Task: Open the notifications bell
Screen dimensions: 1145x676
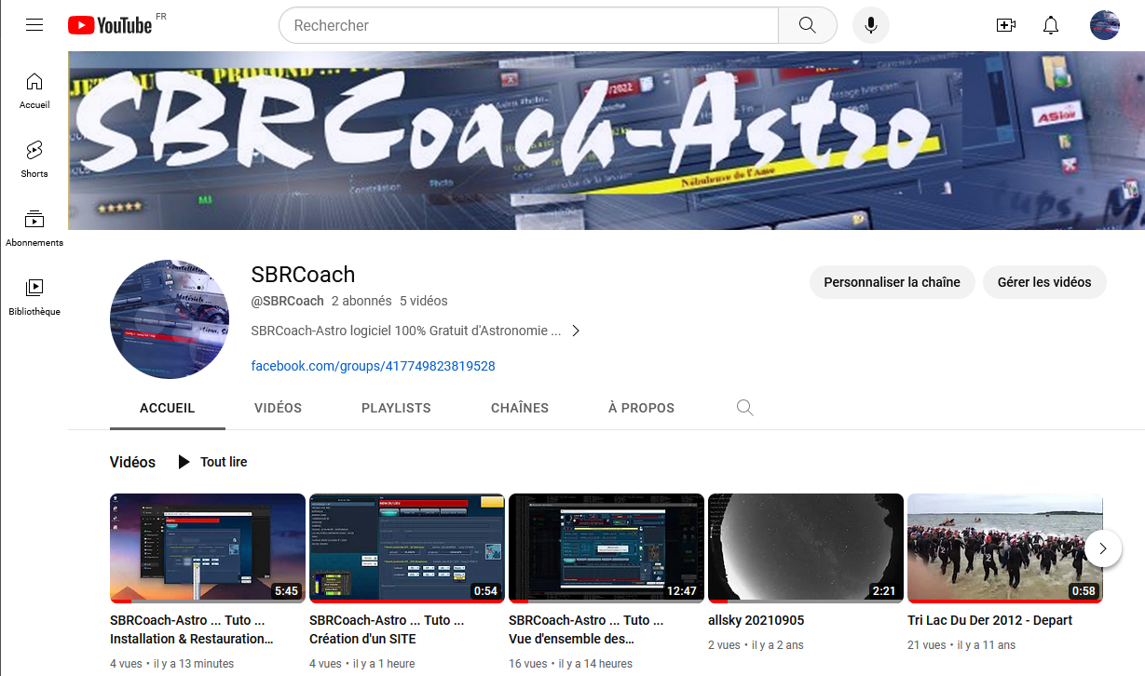Action: click(1051, 25)
